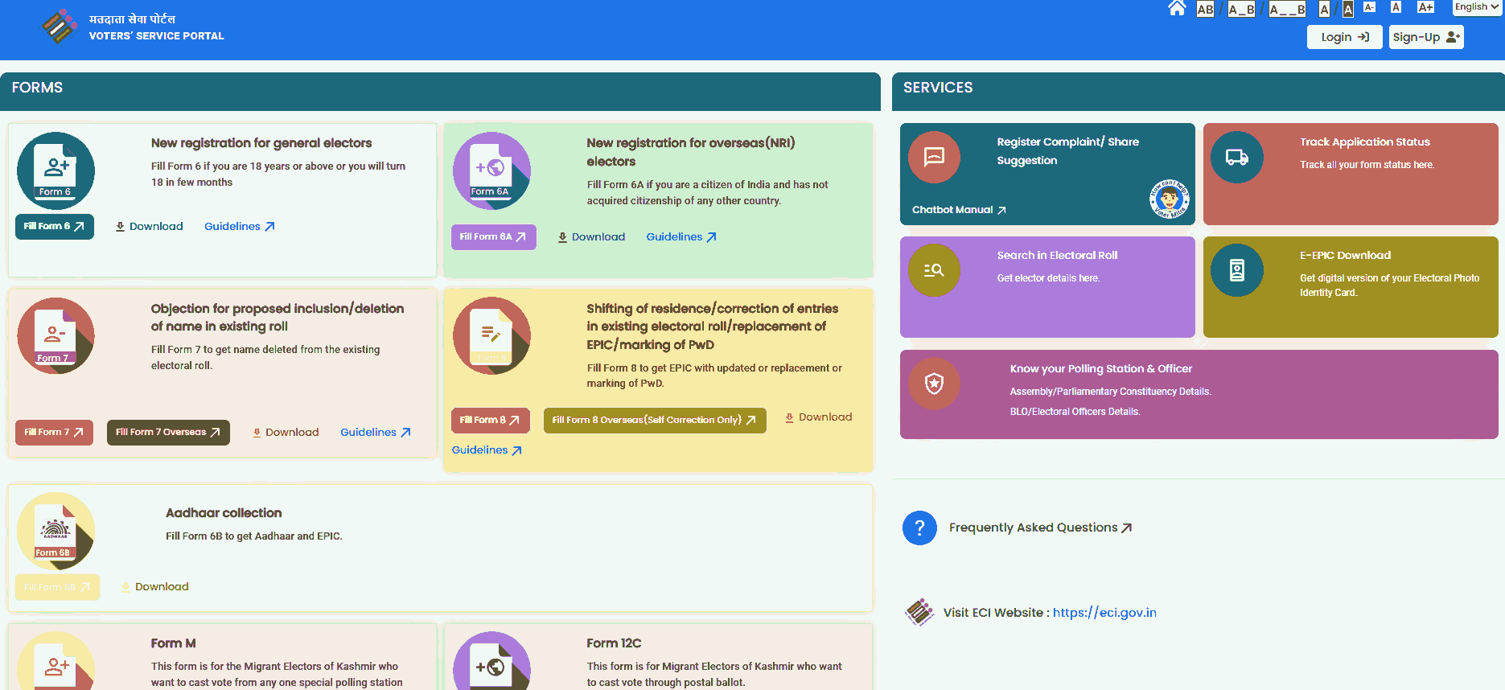The image size is (1505, 690).
Task: Download Form 6 for general electors
Action: click(149, 227)
